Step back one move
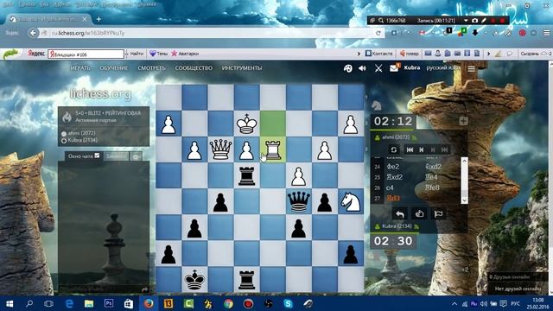This screenshot has height=311, width=553. (x=421, y=149)
